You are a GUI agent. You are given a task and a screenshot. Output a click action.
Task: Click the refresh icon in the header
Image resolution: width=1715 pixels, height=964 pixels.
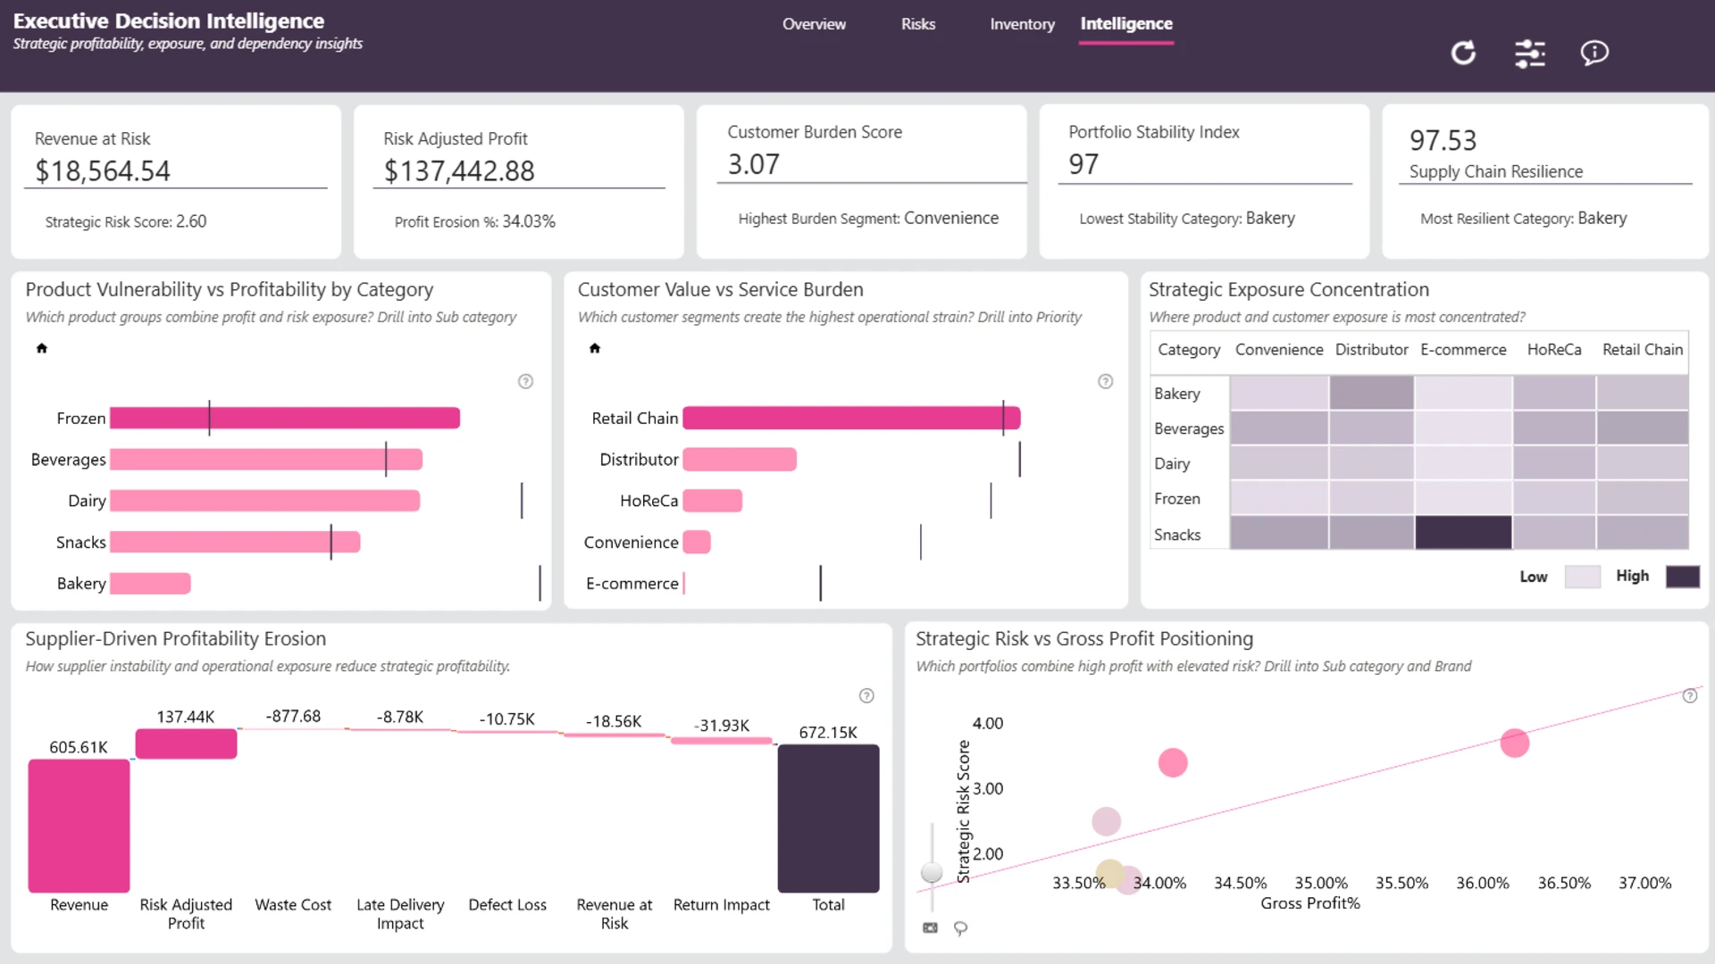[x=1463, y=53]
